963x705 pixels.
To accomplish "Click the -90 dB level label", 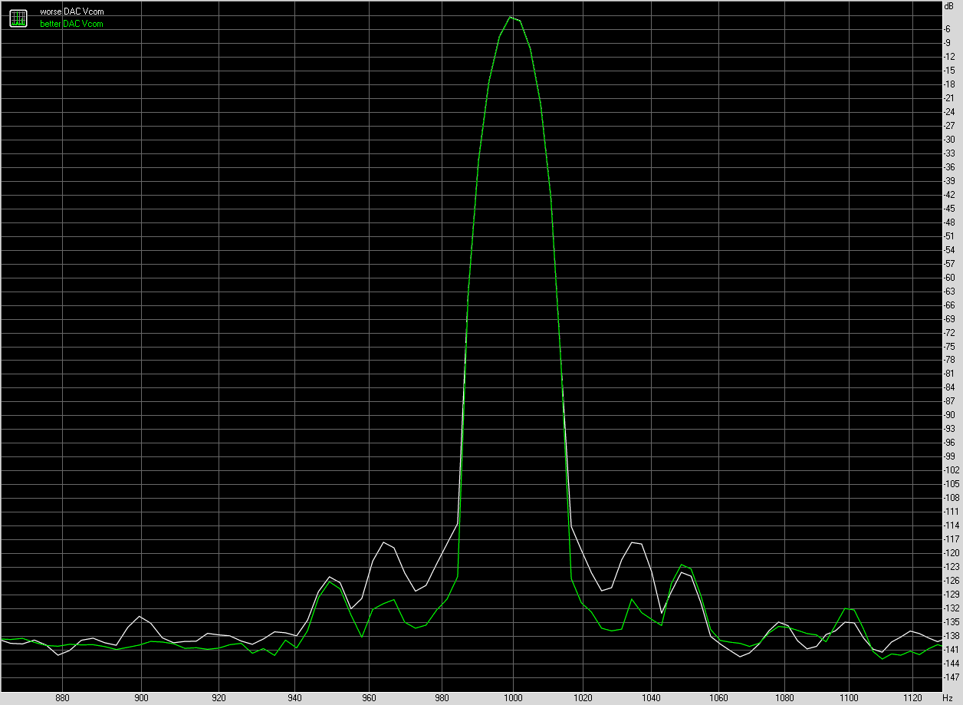I will 950,415.
